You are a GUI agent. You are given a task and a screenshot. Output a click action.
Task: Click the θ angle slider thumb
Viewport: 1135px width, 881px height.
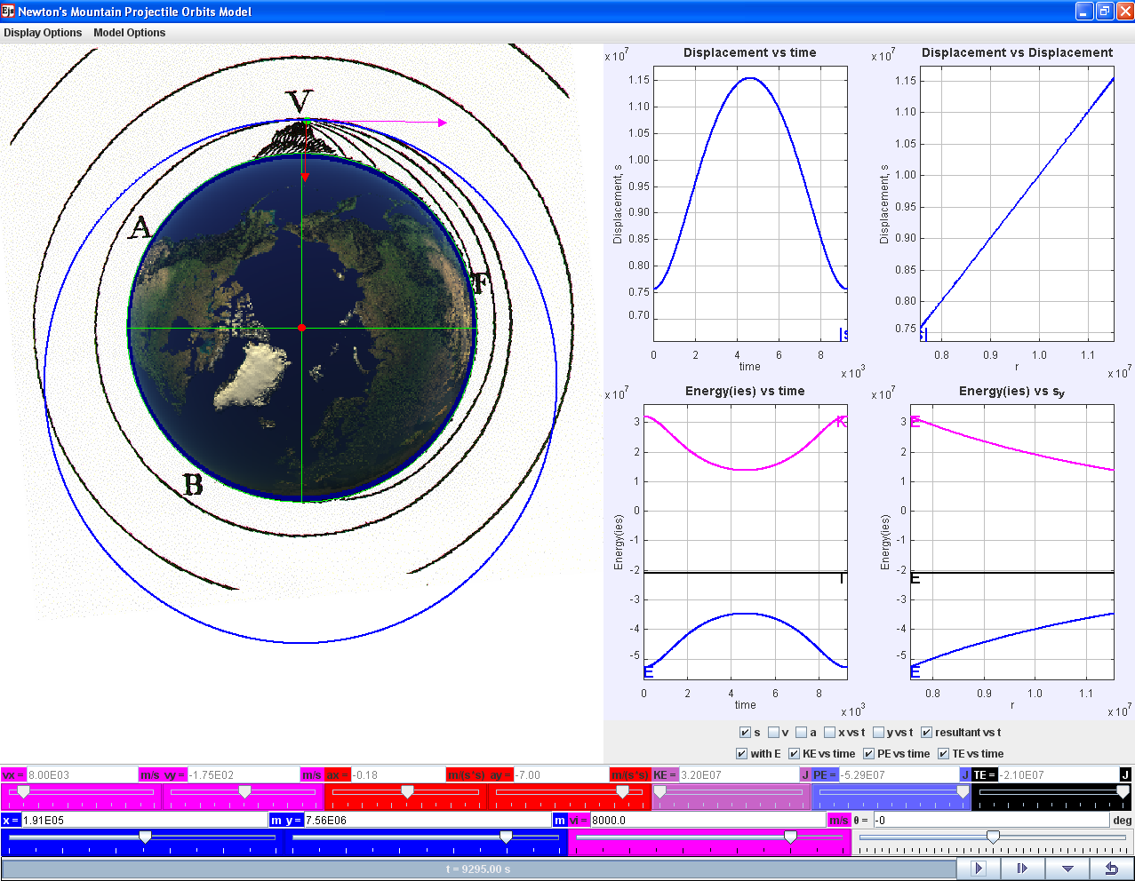(x=993, y=836)
